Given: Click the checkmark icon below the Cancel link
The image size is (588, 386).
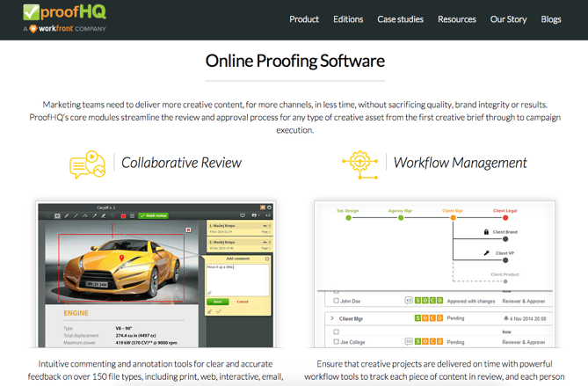Looking at the screenshot, I should [x=219, y=311].
